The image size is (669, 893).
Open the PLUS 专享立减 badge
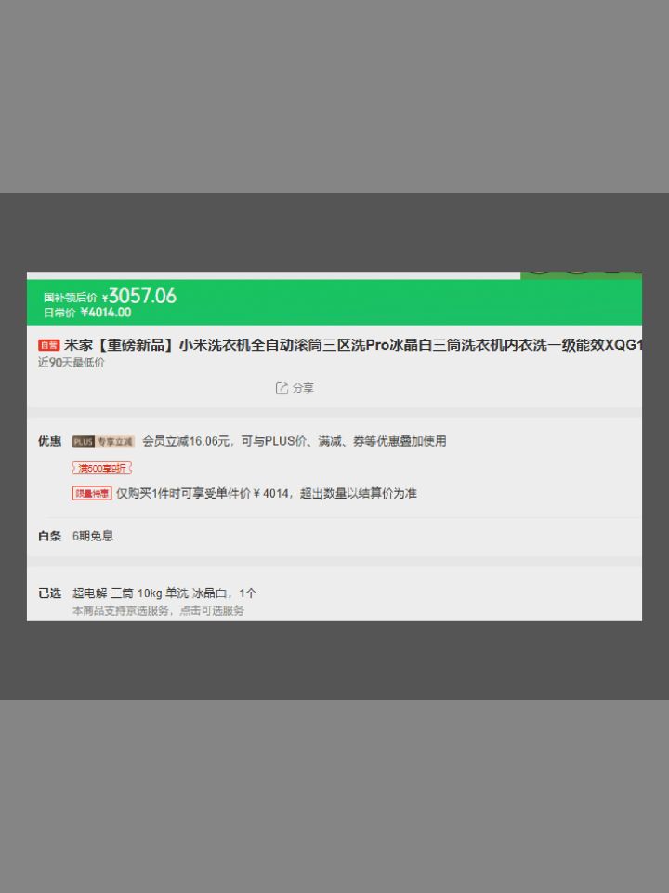pyautogui.click(x=103, y=441)
